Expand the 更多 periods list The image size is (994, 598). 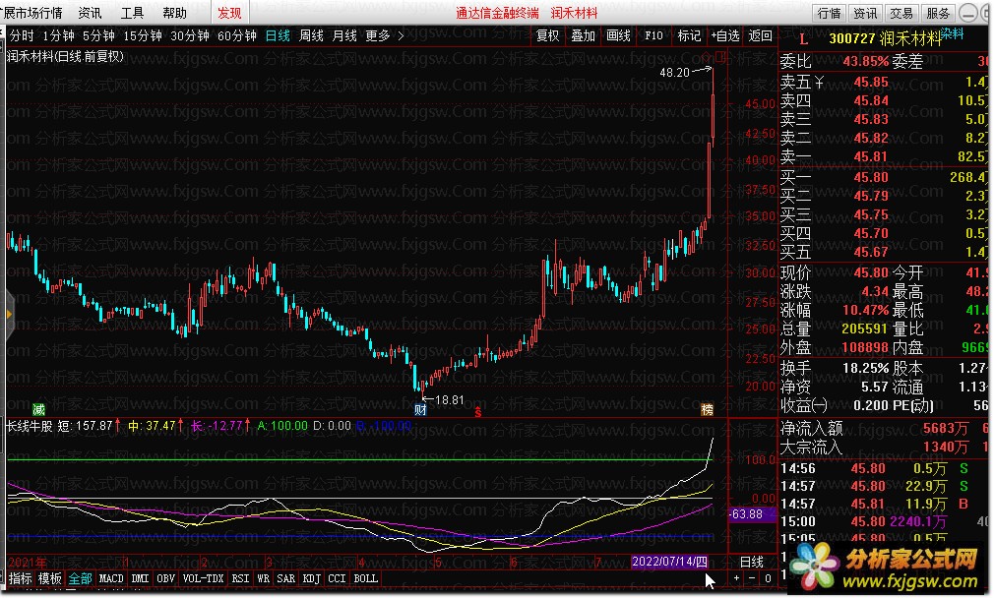384,36
